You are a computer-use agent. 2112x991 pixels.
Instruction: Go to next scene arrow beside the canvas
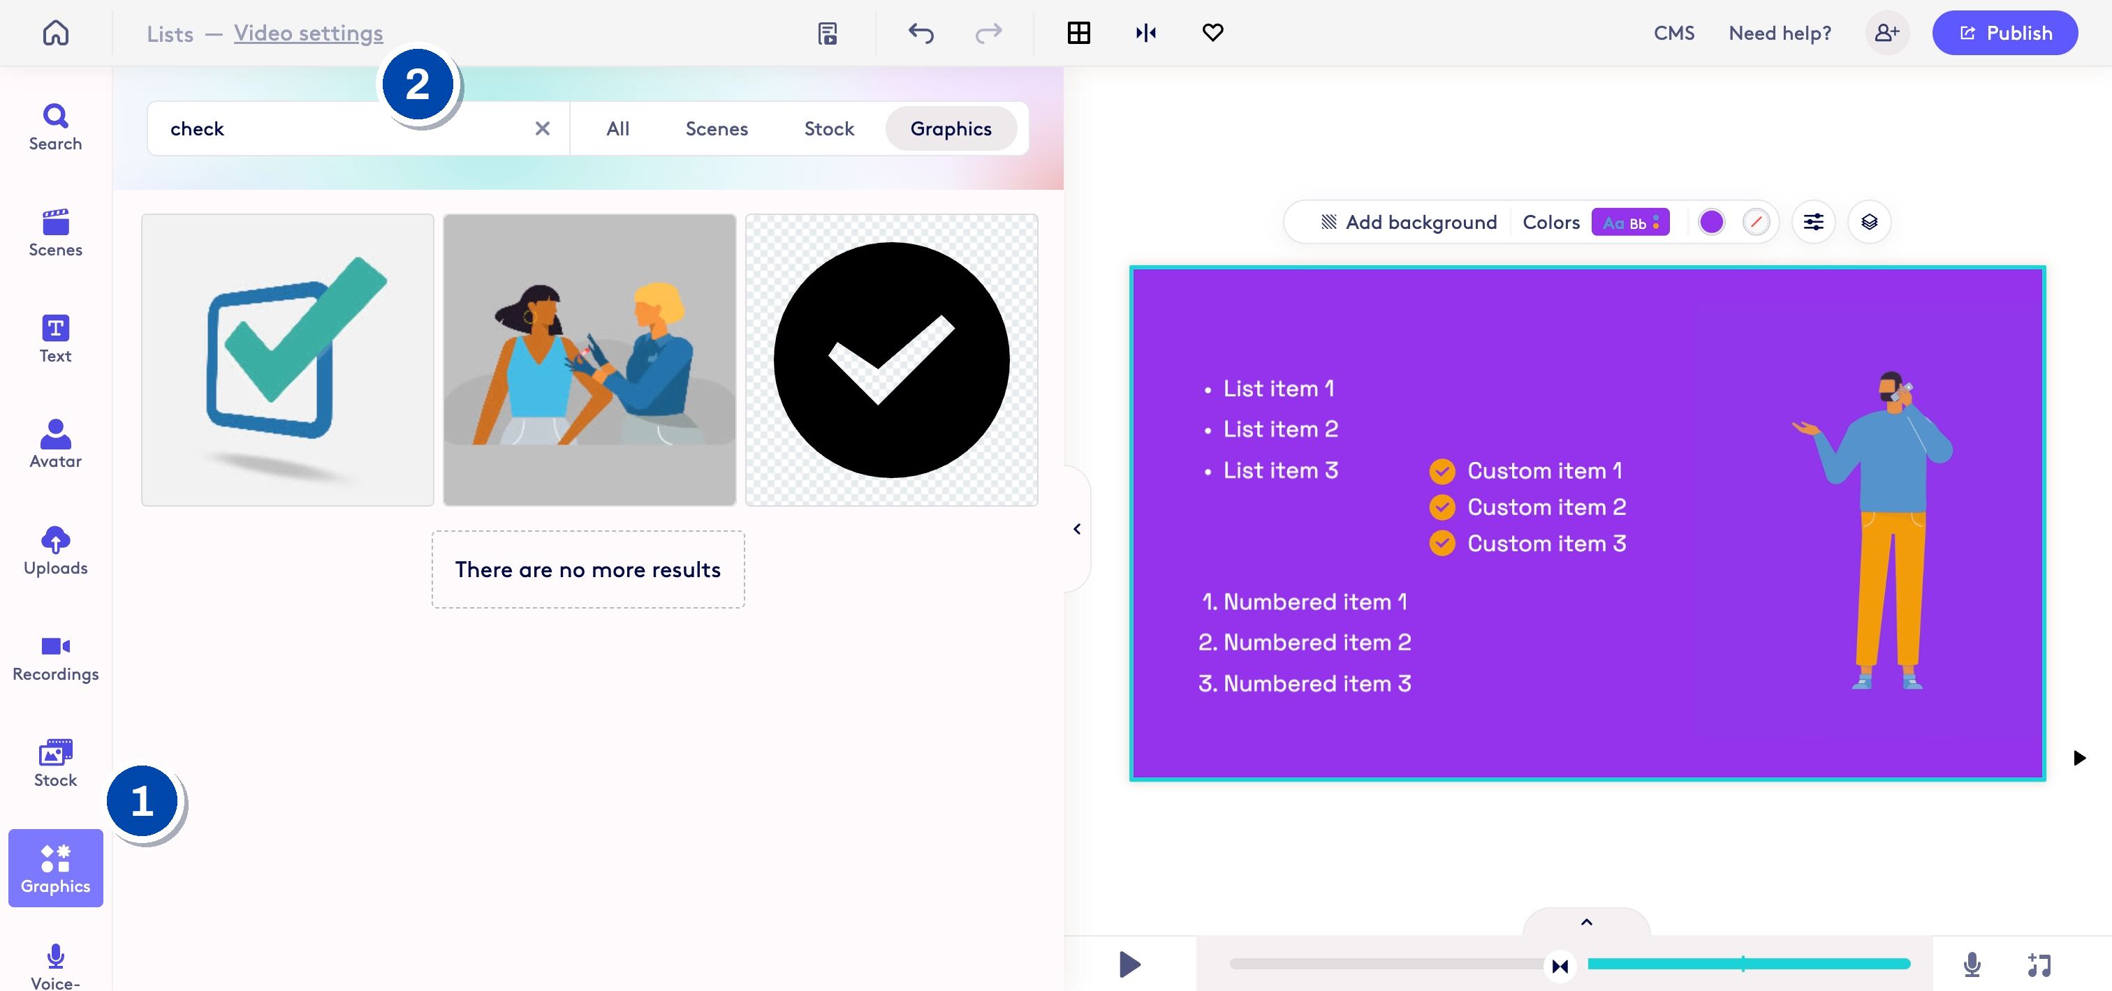(2078, 758)
